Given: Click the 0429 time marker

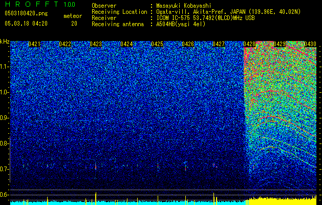Looking at the screenshot, I should [280, 44].
